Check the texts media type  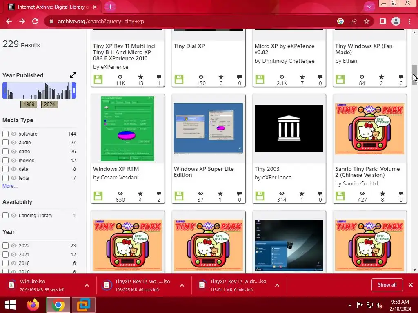[6, 178]
